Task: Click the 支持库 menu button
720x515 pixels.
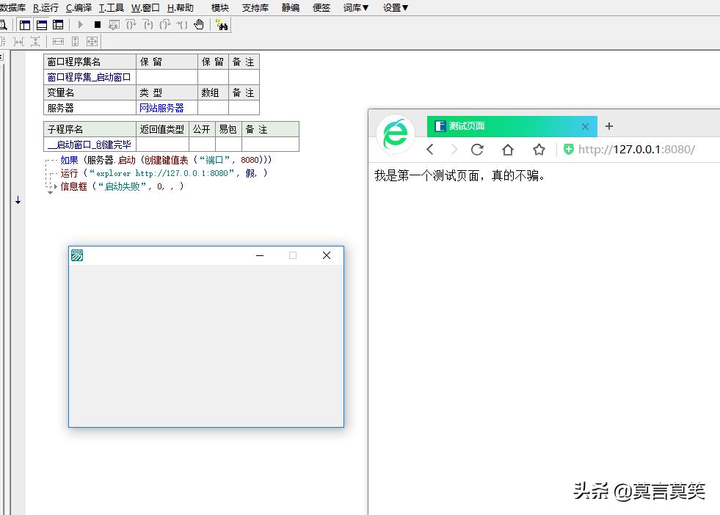Action: tap(255, 8)
